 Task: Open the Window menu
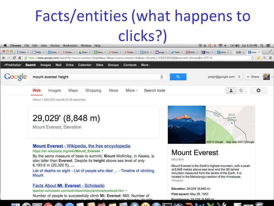[x=86, y=45]
